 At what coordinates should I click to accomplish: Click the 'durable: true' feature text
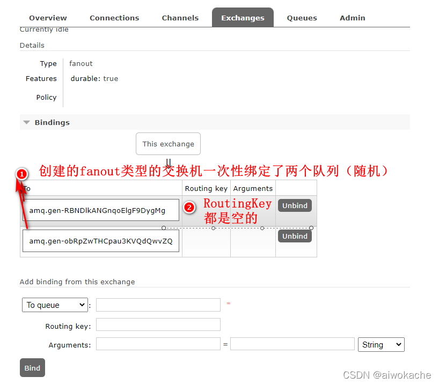pyautogui.click(x=94, y=79)
